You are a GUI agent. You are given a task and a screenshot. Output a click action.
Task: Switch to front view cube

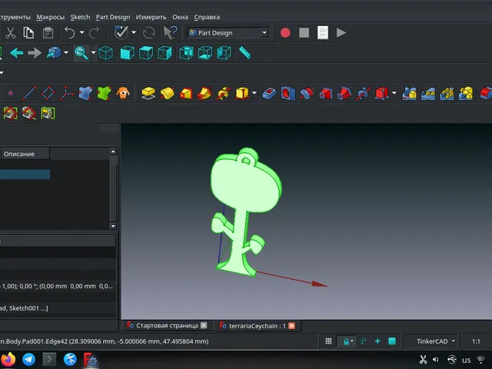127,53
